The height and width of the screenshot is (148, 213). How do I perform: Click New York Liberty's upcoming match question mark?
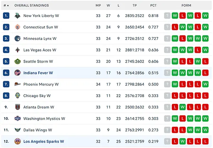[167, 16]
